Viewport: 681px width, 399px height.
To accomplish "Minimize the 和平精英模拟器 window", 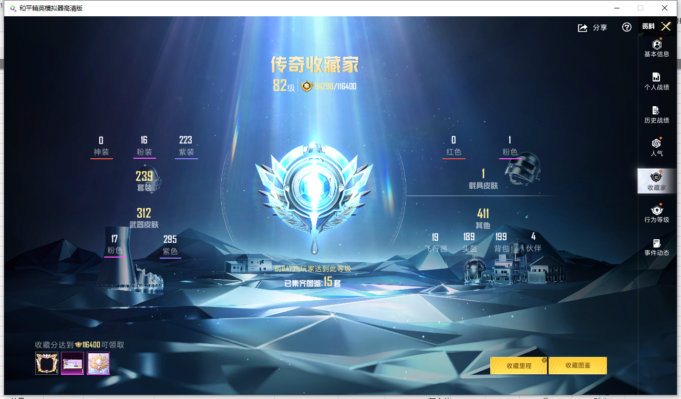I will coord(616,8).
